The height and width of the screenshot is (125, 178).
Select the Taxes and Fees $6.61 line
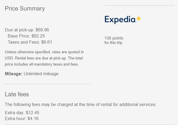(30, 42)
